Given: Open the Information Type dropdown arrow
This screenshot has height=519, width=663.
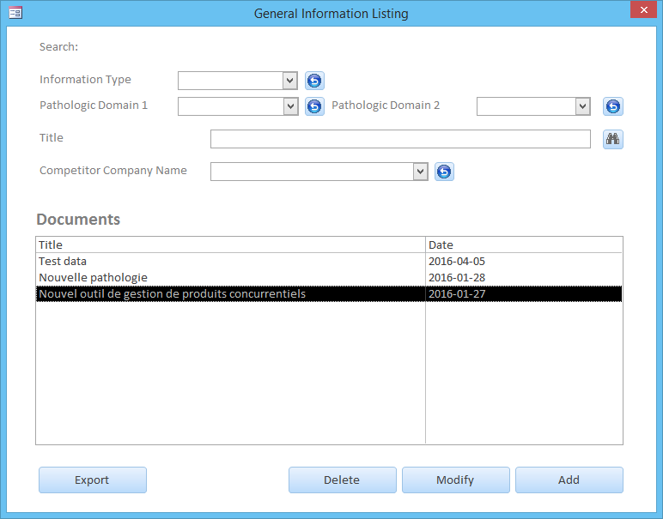Looking at the screenshot, I should click(x=290, y=81).
